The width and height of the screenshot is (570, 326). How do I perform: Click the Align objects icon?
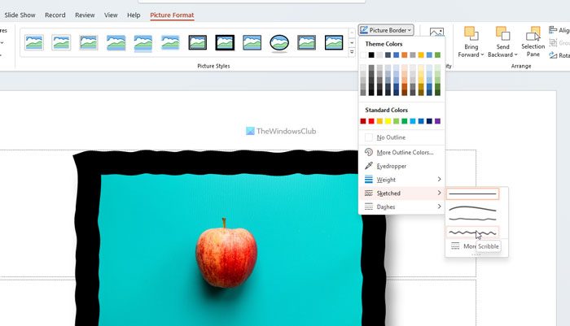(553, 30)
